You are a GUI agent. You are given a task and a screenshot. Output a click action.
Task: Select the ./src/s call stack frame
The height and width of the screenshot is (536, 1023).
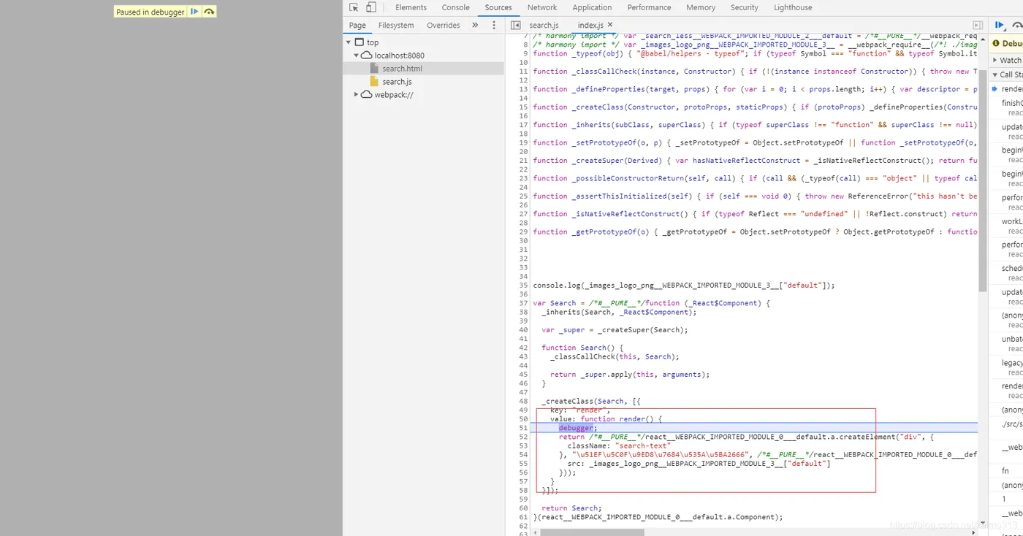[x=1012, y=424]
